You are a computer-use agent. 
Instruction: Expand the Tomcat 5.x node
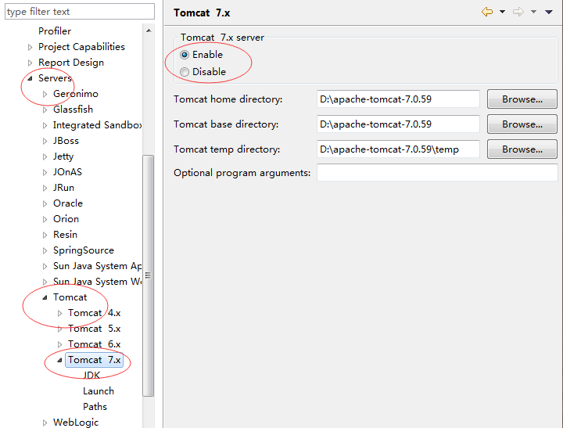click(x=60, y=329)
